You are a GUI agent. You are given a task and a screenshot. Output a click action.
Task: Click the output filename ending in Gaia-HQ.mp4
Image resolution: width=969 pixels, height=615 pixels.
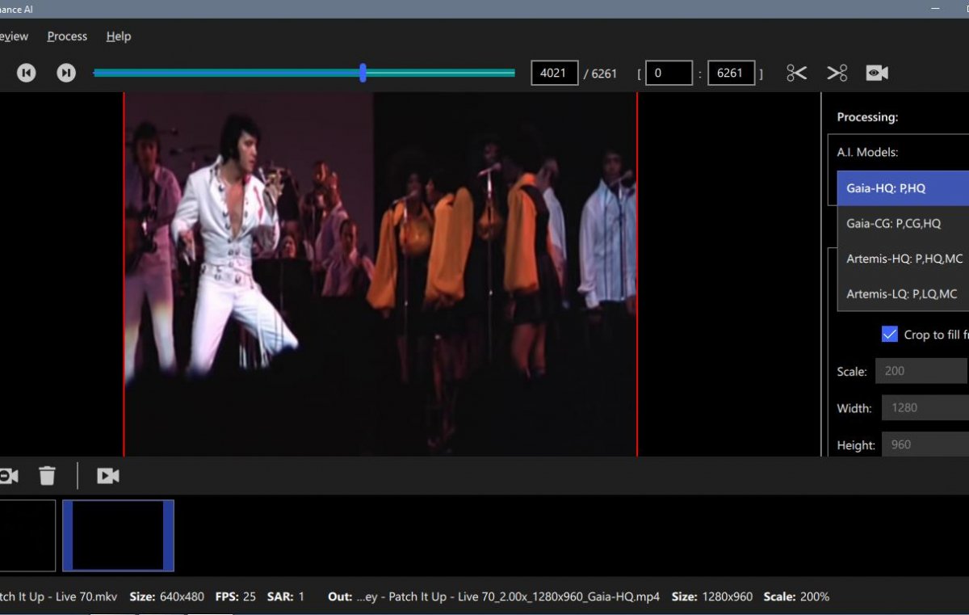coord(508,596)
